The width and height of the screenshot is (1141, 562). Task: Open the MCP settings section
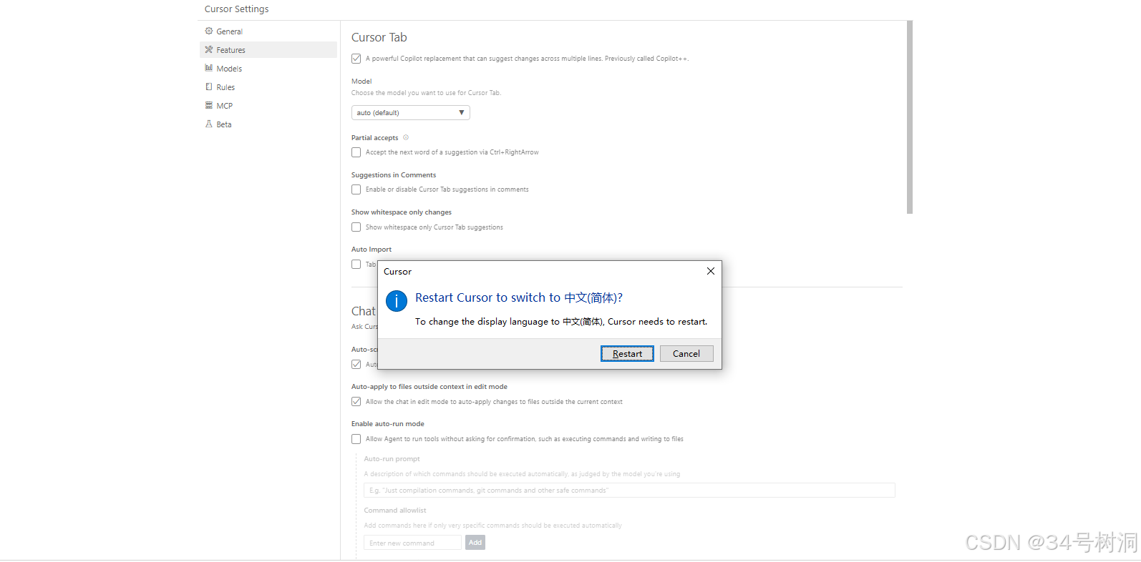coord(268,106)
